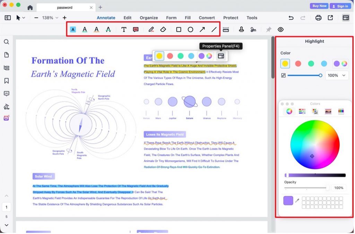The height and width of the screenshot is (234, 355).
Task: Select the Circle shape tool
Action: point(190,29)
